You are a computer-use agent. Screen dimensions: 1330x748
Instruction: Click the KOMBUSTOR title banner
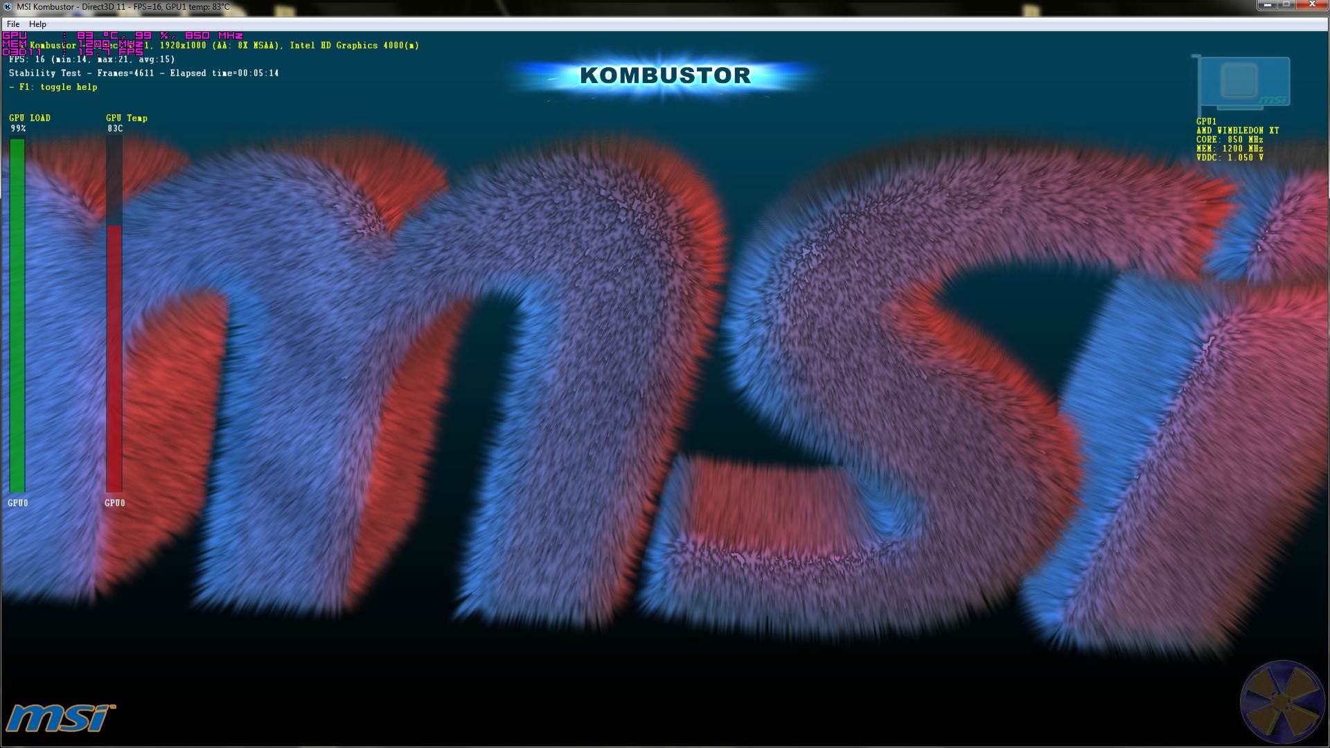pos(665,75)
